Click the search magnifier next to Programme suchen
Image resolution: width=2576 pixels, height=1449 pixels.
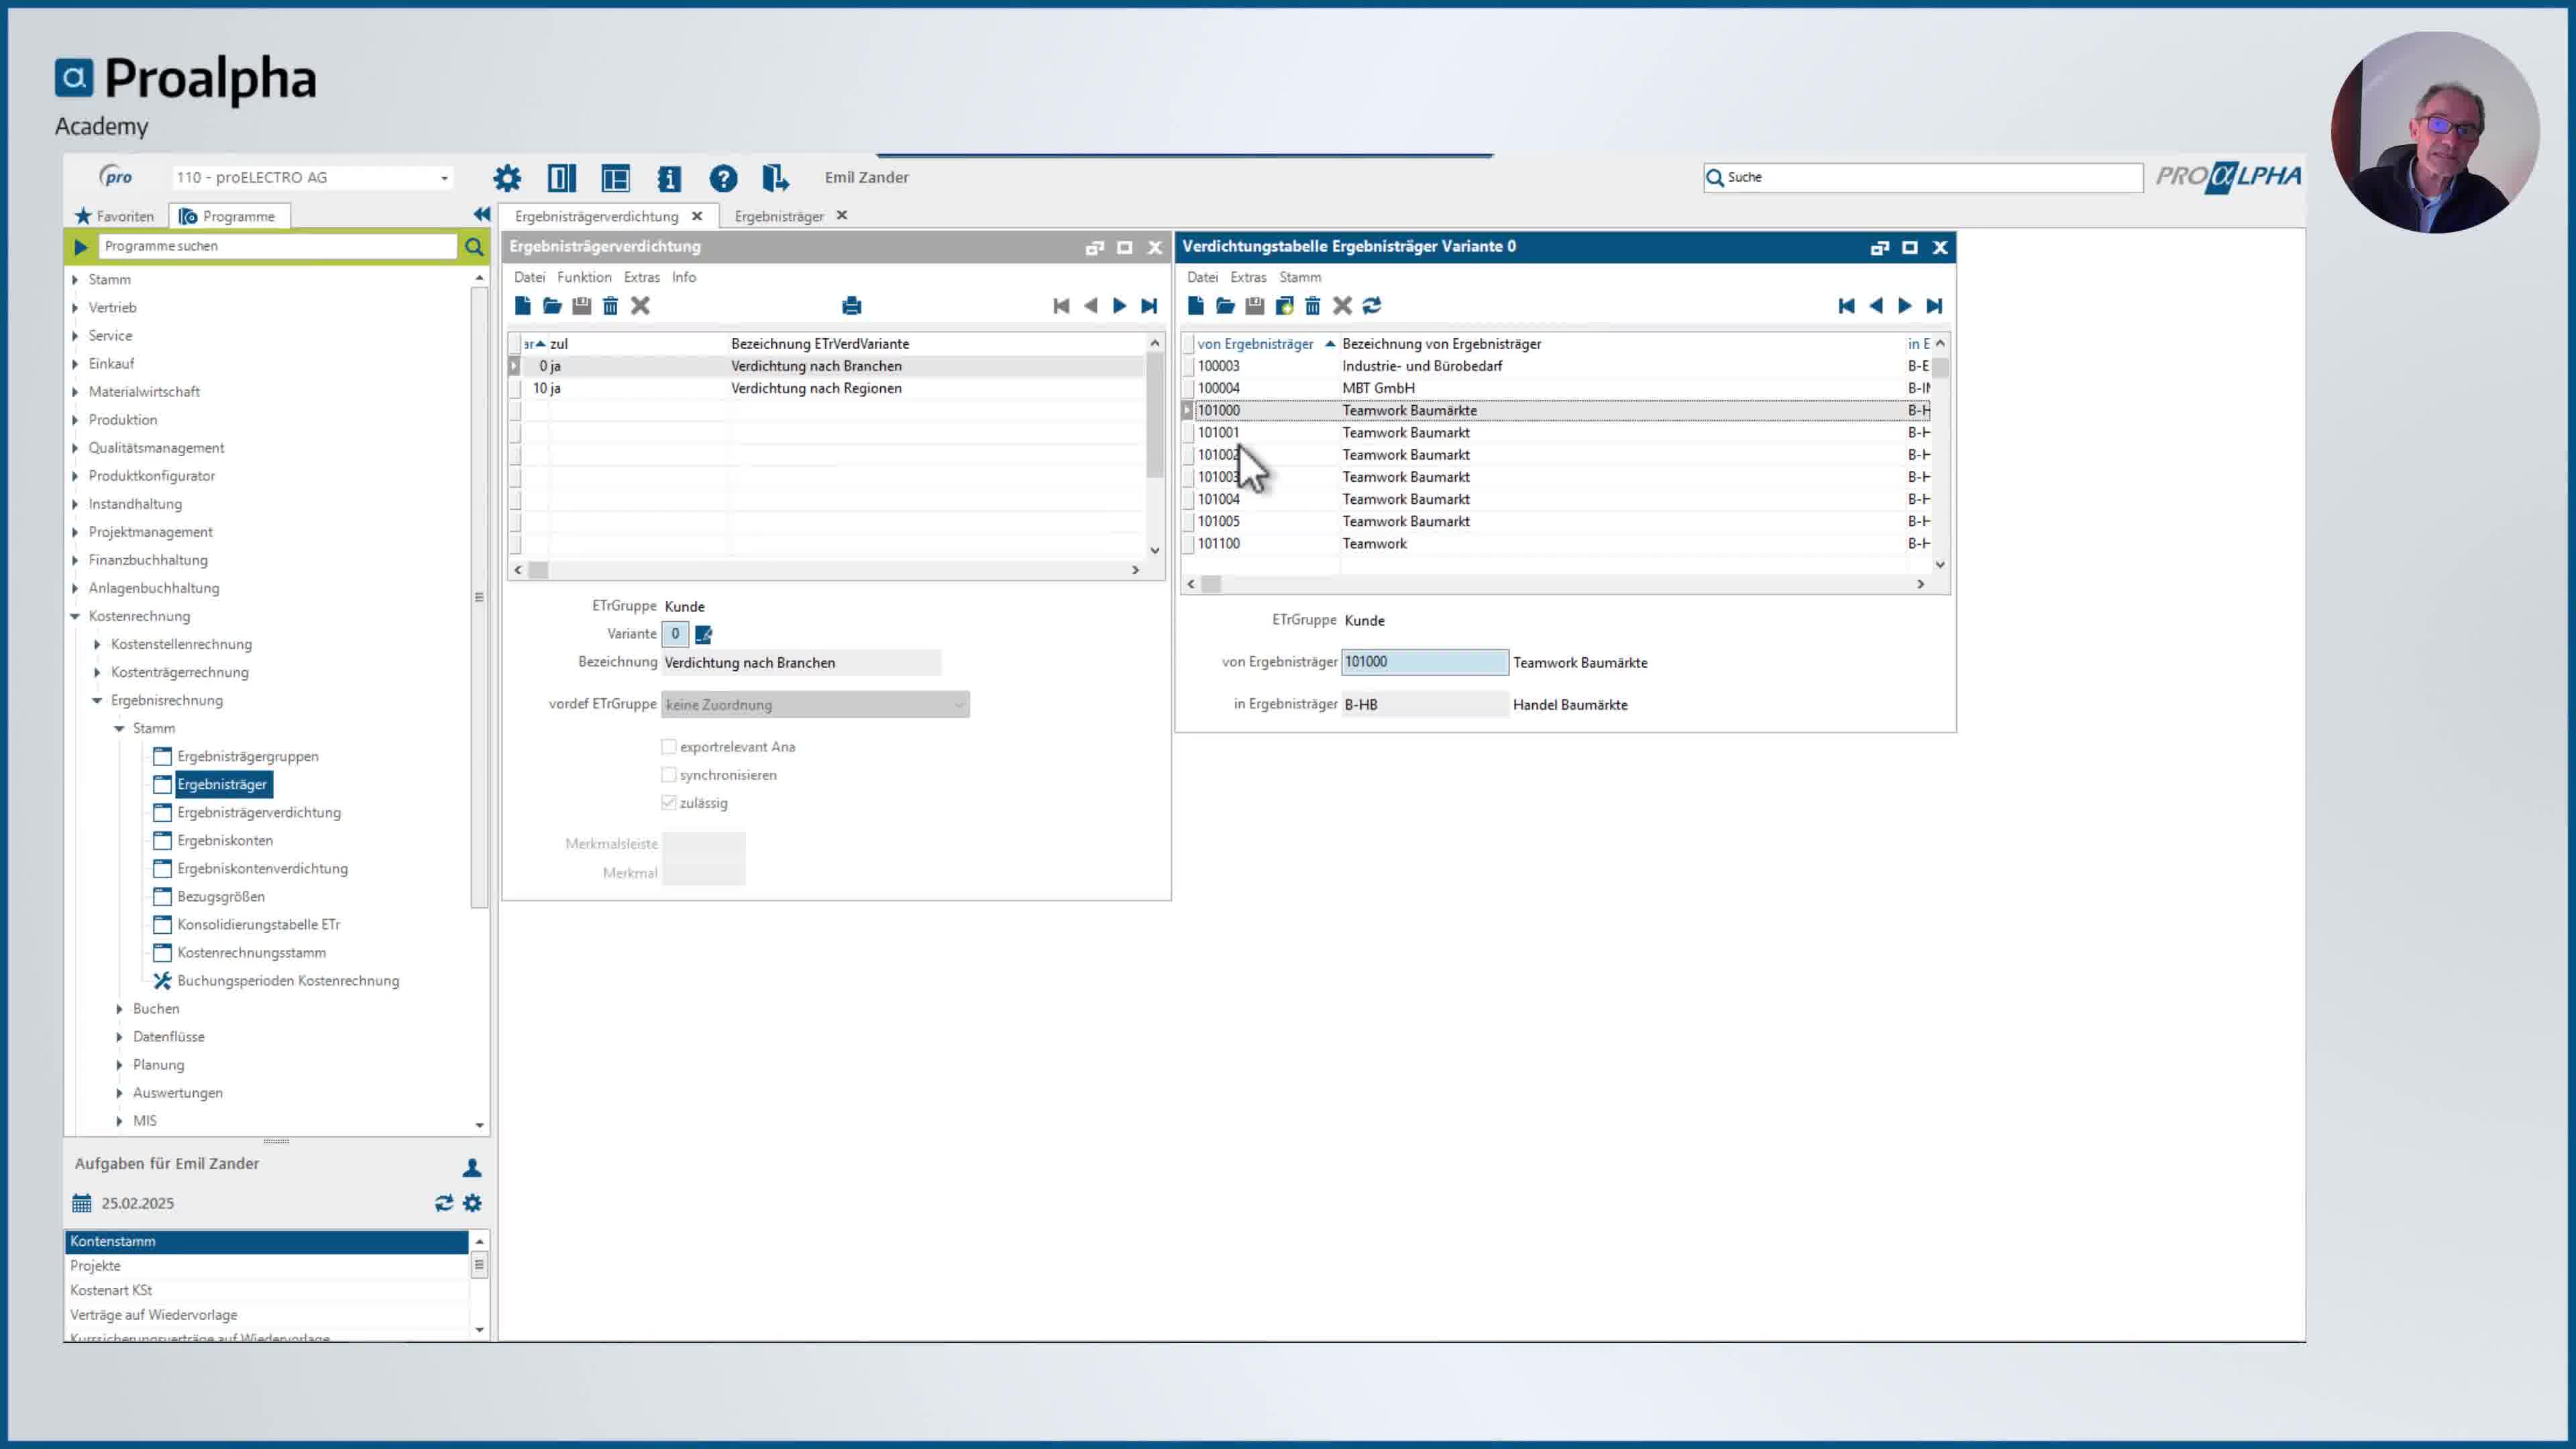474,246
